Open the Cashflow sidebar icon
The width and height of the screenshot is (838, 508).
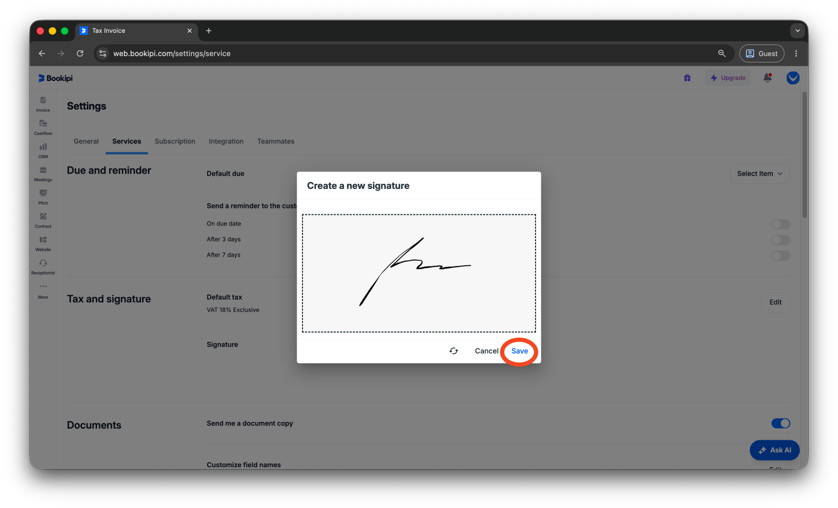coord(43,127)
